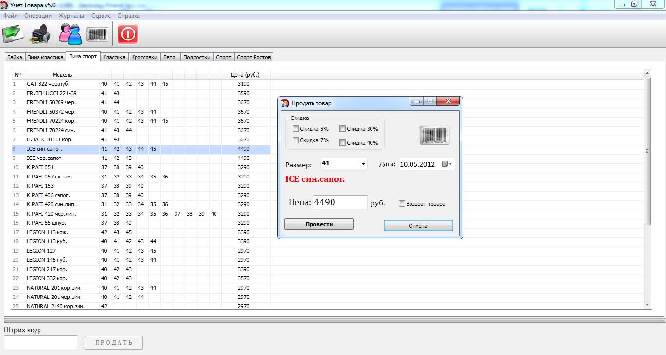Click the red power exit icon

click(128, 34)
